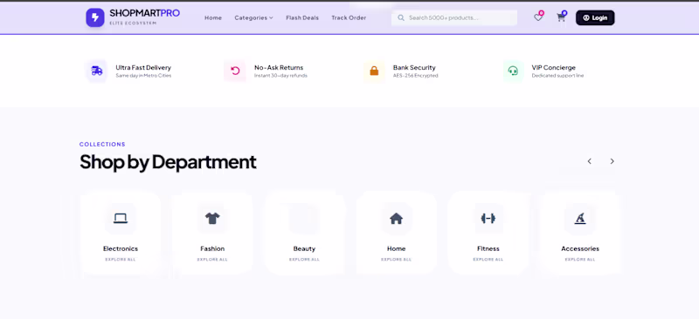Click the Dedicated support line text

tap(557, 76)
